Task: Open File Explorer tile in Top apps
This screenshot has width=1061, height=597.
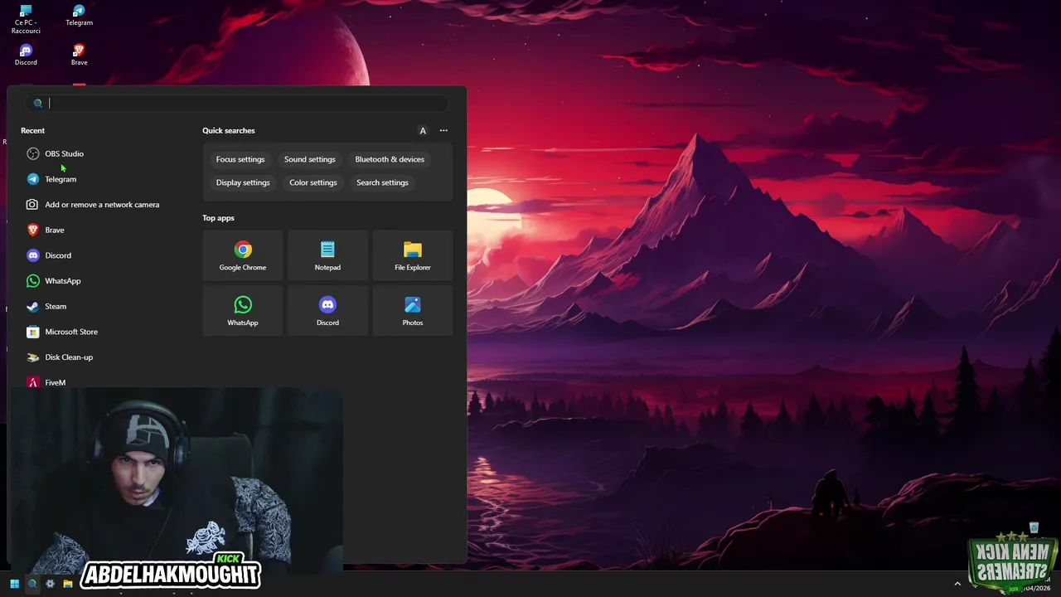Action: [x=413, y=255]
